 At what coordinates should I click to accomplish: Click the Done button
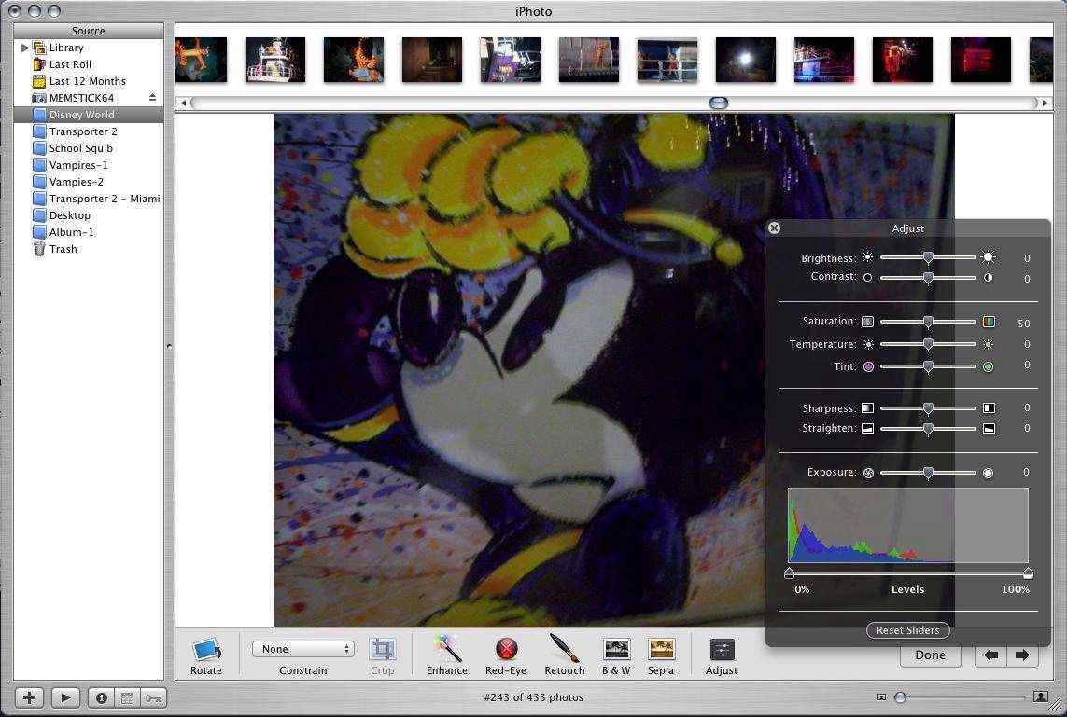pyautogui.click(x=930, y=655)
